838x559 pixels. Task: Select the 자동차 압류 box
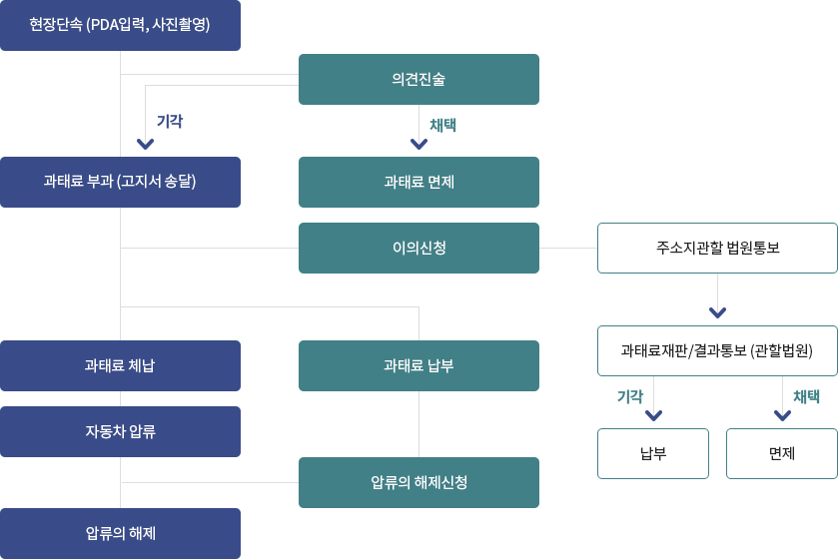[120, 431]
